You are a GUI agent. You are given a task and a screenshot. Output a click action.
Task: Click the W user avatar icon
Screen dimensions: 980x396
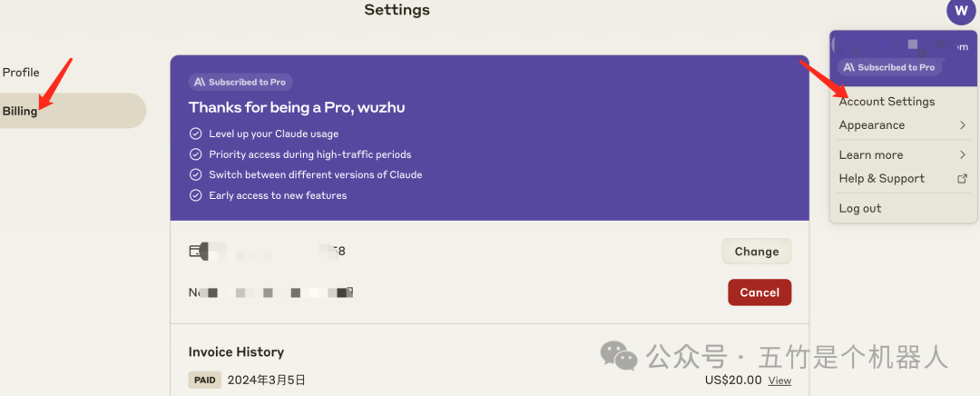pos(960,12)
